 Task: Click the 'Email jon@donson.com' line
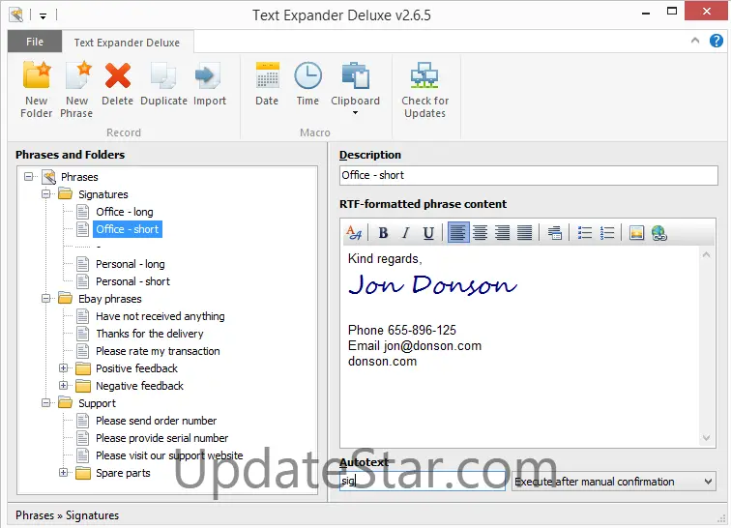click(x=415, y=345)
